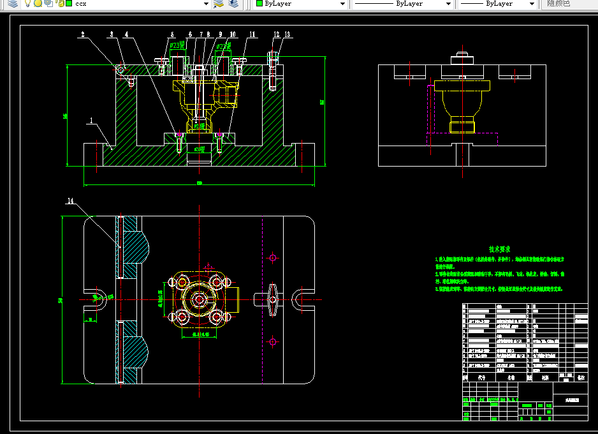This screenshot has height=434, width=598.
Task: Click the 名称 title block header
Action: click(511, 377)
